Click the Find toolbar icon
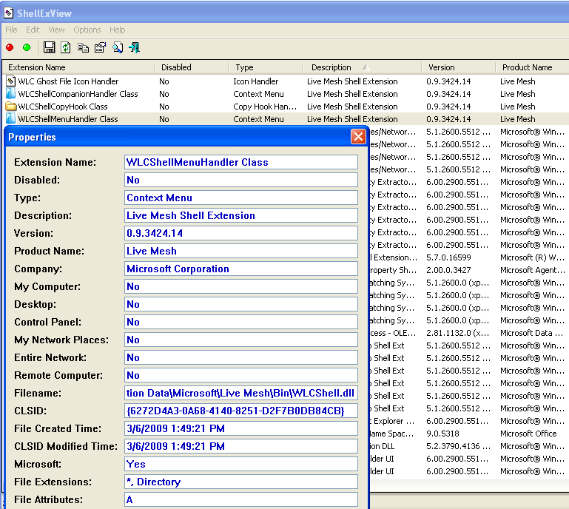The width and height of the screenshot is (569, 509). pos(118,47)
